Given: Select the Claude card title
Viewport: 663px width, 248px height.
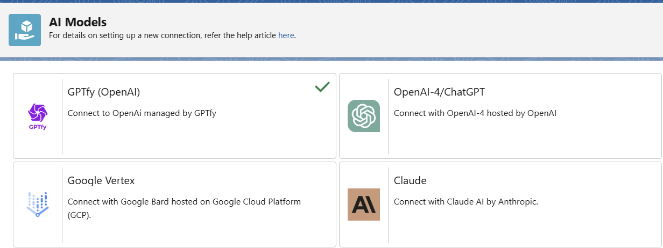Looking at the screenshot, I should tap(410, 180).
